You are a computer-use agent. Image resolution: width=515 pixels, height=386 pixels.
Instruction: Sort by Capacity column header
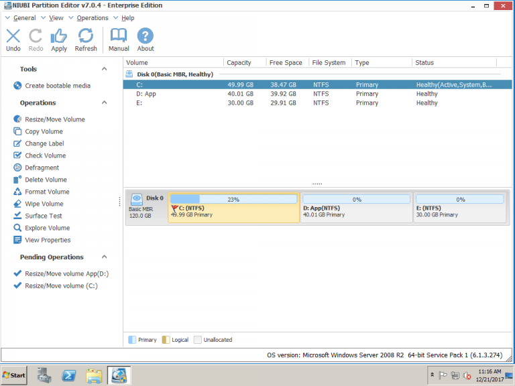coord(245,63)
